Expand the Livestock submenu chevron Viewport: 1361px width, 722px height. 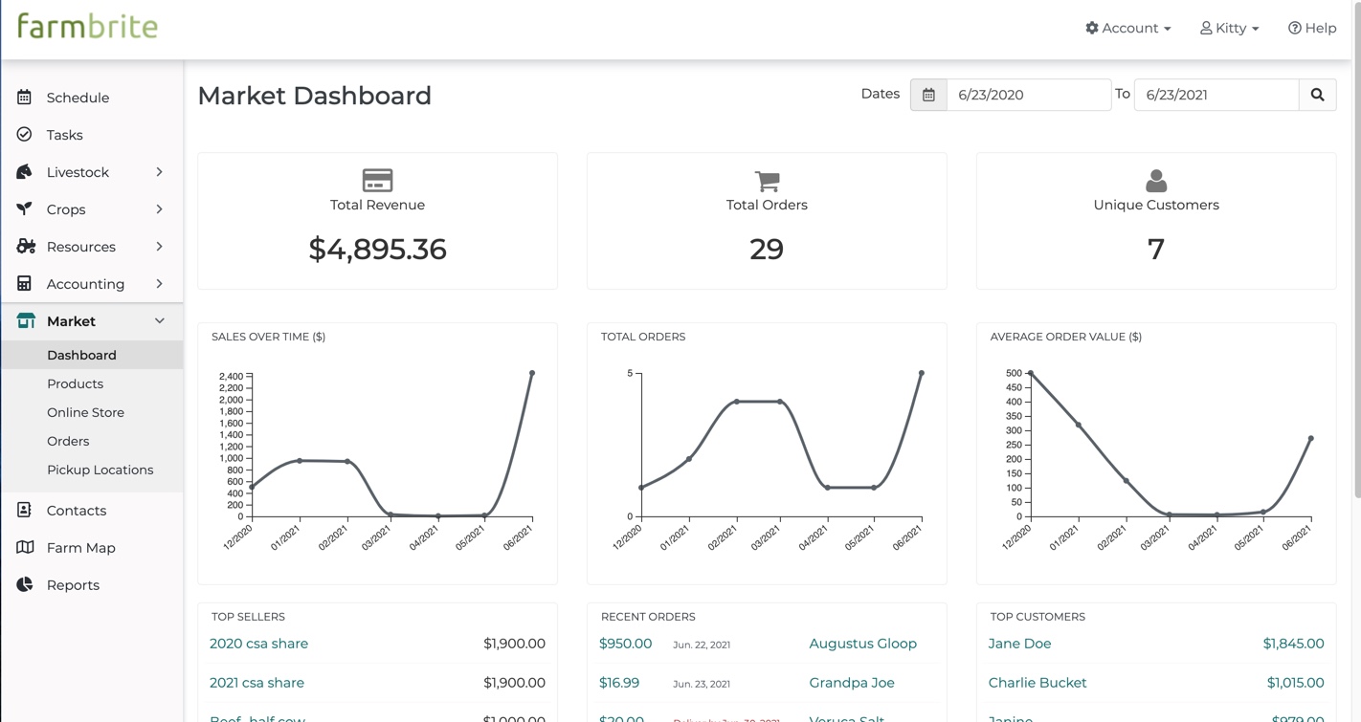(159, 172)
